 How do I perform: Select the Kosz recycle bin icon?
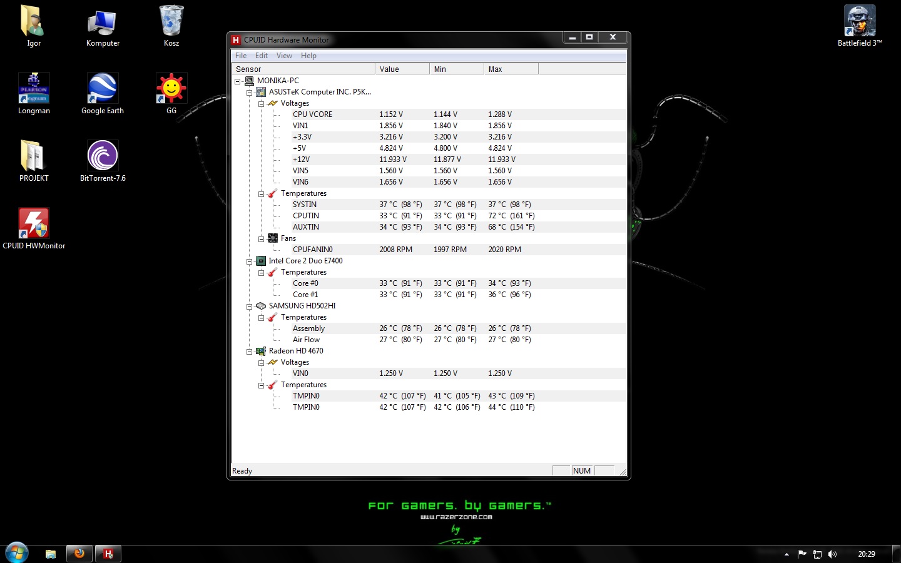(171, 26)
